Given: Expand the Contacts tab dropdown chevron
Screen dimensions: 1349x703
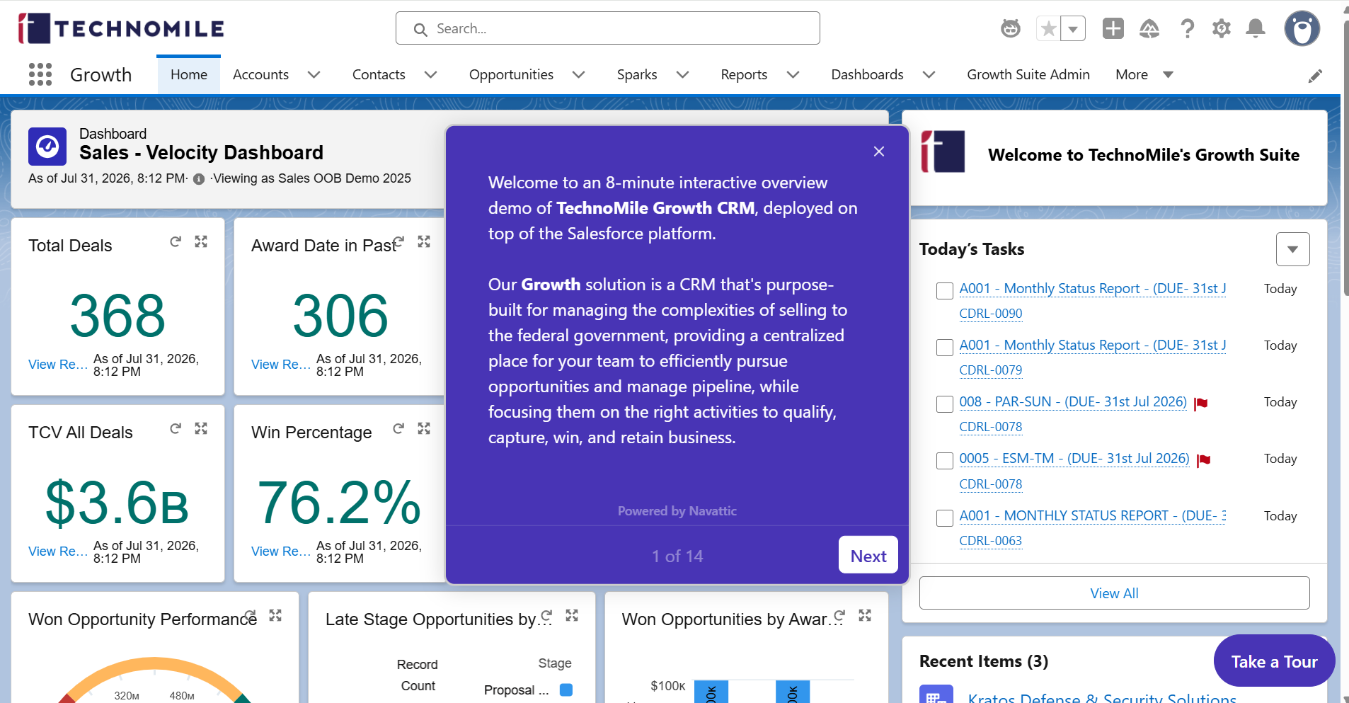Looking at the screenshot, I should coord(430,75).
